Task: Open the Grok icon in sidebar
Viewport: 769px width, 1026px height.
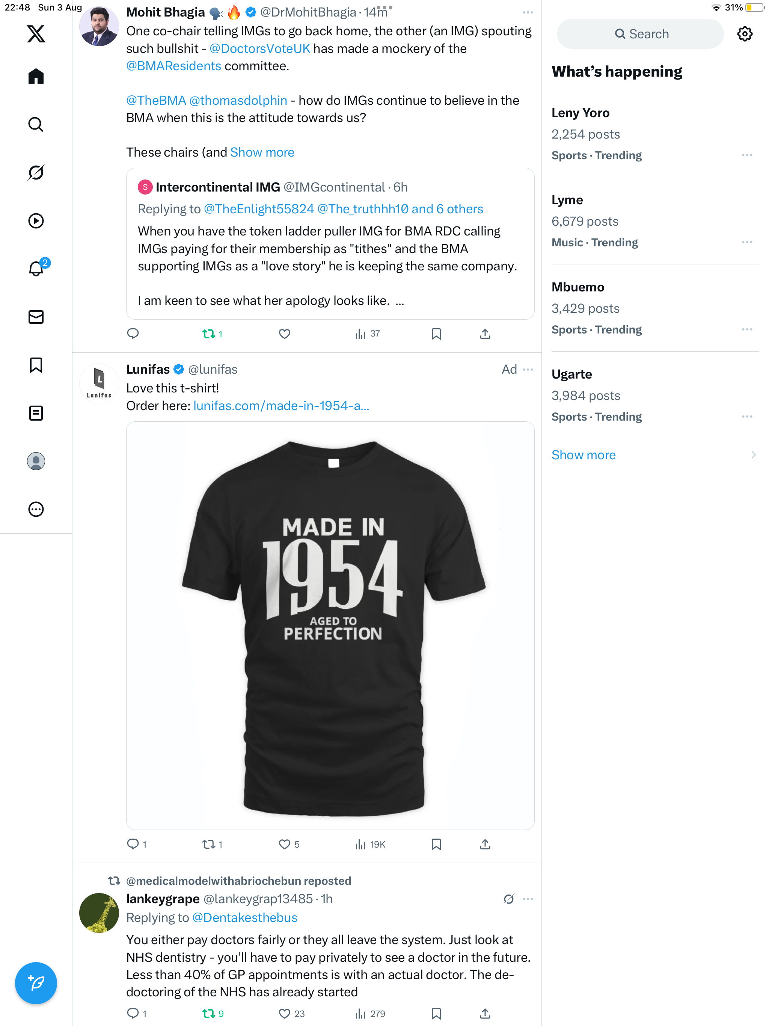Action: (36, 172)
